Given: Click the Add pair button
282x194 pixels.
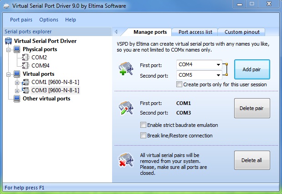Looking at the screenshot, I should (252, 69).
